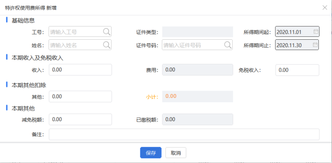Select the 减免税额 amount field
This screenshot has height=163, width=332.
(80, 119)
